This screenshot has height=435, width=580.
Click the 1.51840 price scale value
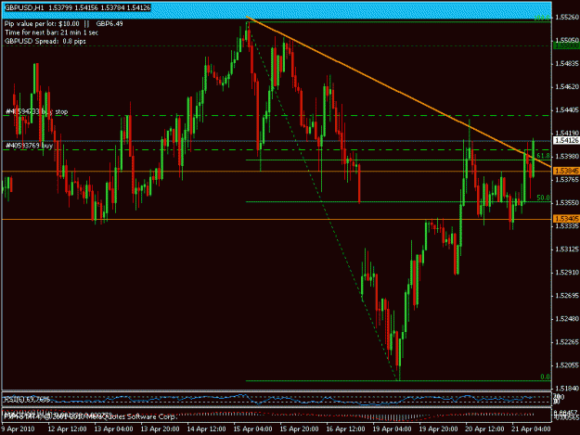pos(567,389)
